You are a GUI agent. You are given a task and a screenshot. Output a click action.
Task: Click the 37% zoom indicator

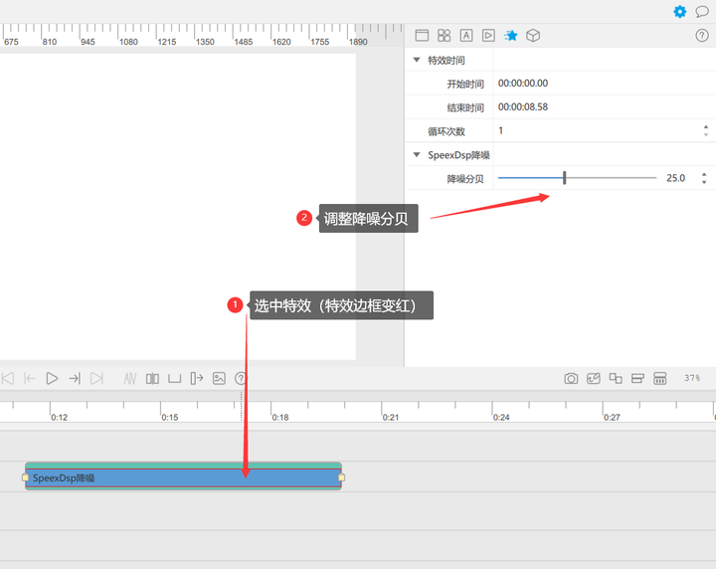[x=692, y=378]
